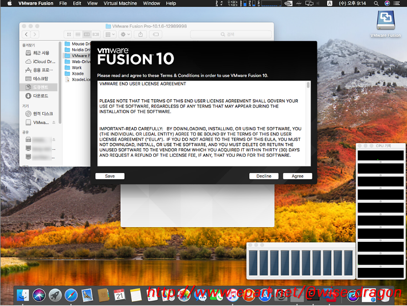This screenshot has width=407, height=306.
Task: Click the NVIDIA eye menu bar icon
Action: [x=288, y=4]
